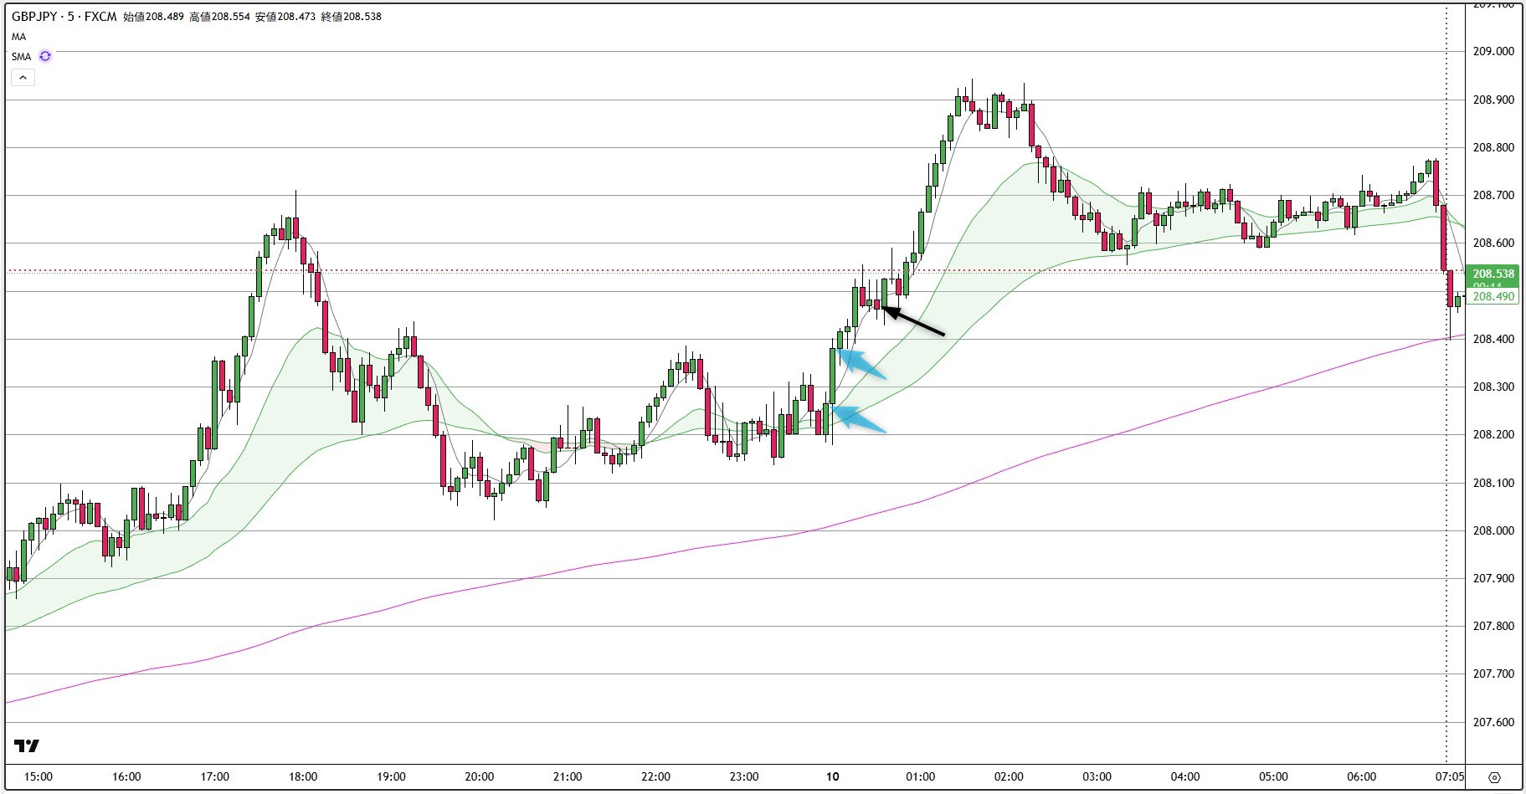
Task: Click the TradingView logo watermark
Action: 26,744
